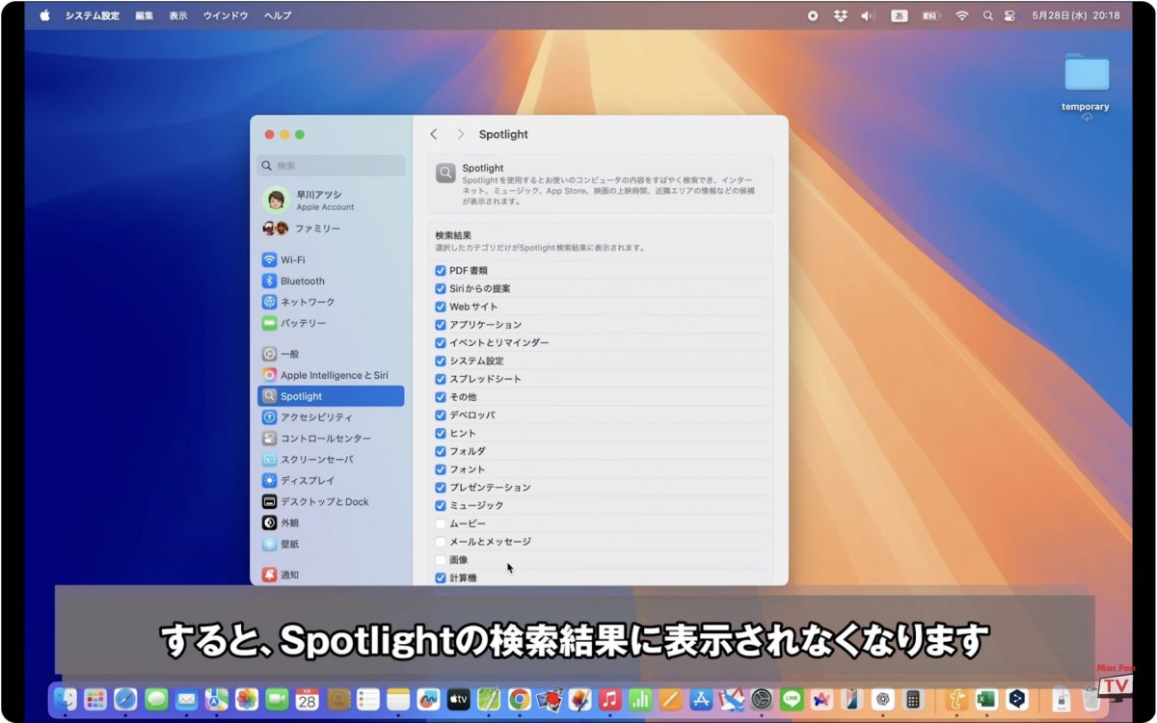
Task: Open Apple TV from the Dock
Action: tap(458, 699)
